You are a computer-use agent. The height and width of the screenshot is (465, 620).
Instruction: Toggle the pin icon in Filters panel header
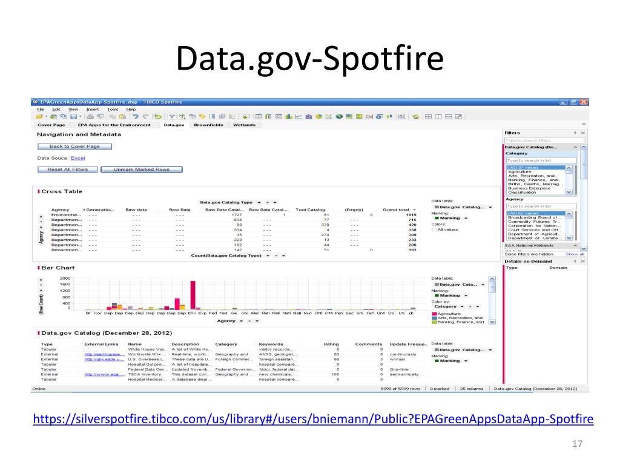point(575,133)
